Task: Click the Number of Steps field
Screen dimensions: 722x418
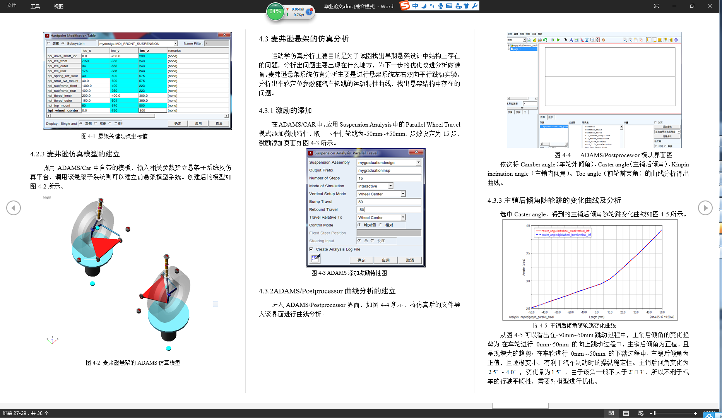Action: [389, 178]
